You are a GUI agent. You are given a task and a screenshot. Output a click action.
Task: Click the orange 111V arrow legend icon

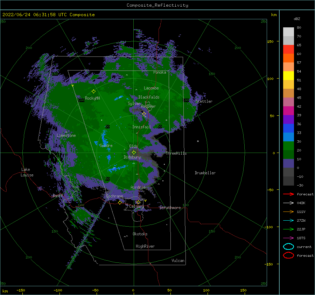288,212
